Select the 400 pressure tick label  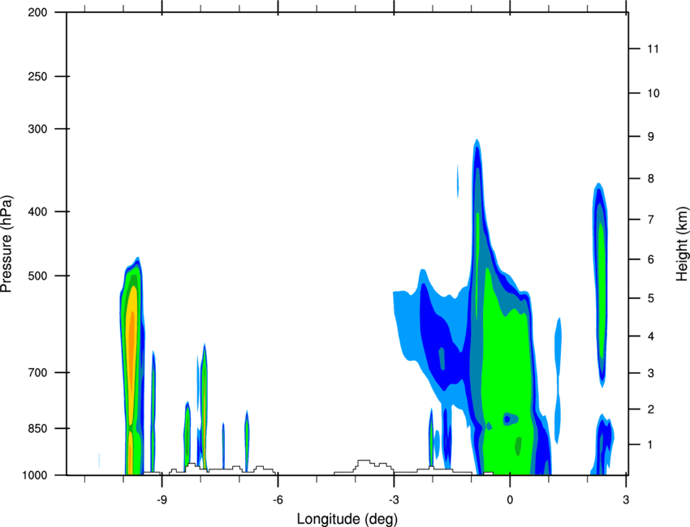coord(37,212)
